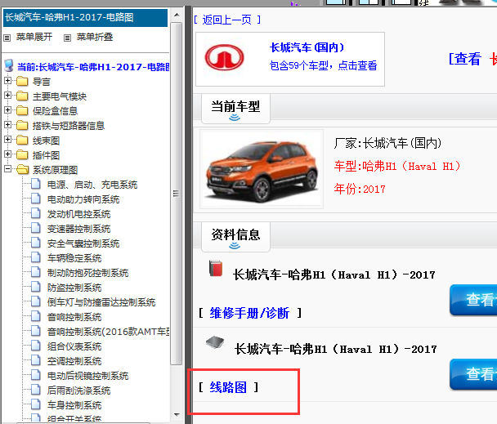Click the page icon for 防盗控制系统
Image resolution: width=497 pixels, height=424 pixels.
(x=36, y=287)
